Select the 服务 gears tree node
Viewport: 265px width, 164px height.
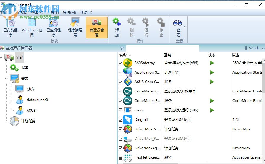coord(14,68)
